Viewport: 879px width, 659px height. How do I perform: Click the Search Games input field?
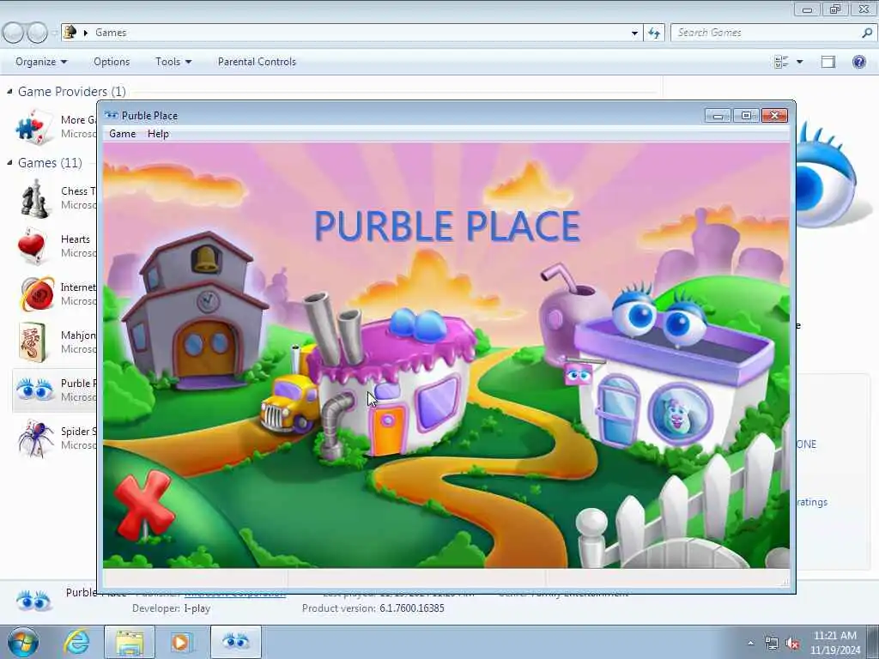[767, 33]
